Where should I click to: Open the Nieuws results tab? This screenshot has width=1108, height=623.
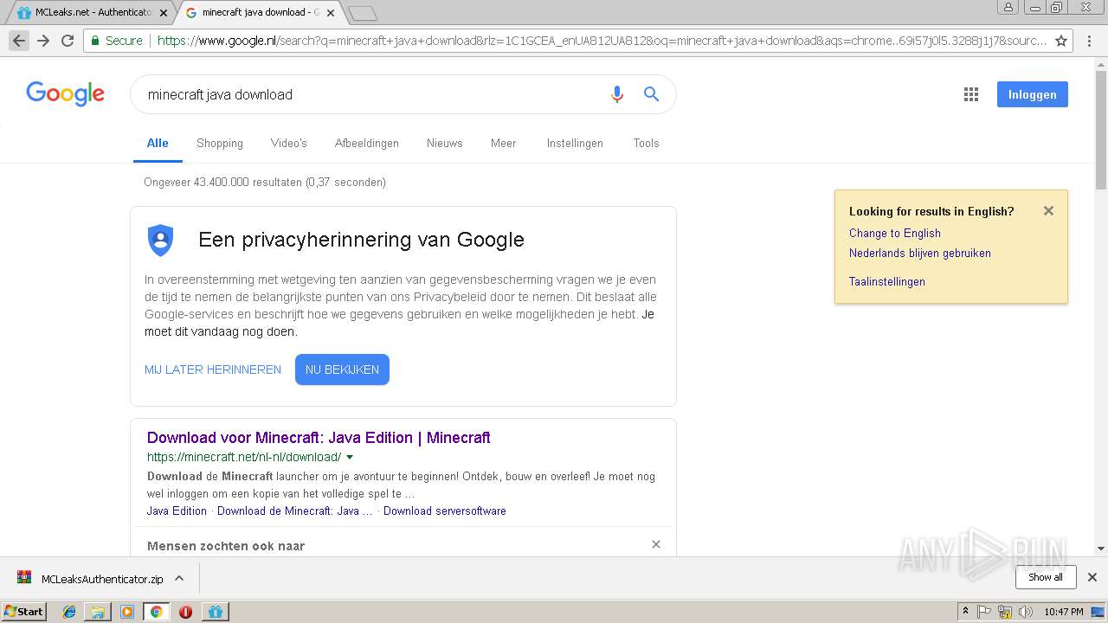(444, 143)
